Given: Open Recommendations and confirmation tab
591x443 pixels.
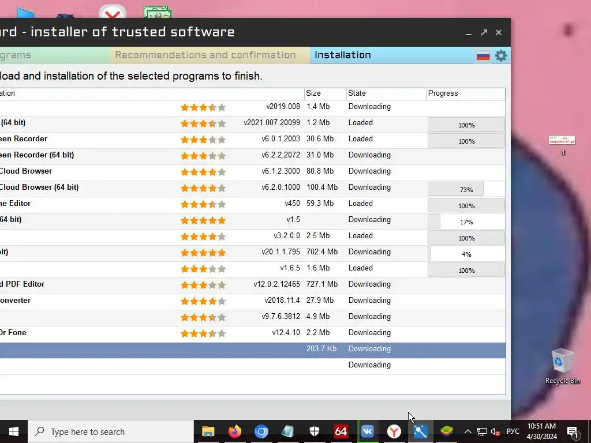Looking at the screenshot, I should 205,55.
